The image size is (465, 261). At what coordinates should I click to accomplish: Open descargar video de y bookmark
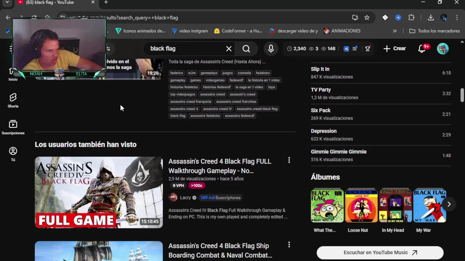pos(294,31)
